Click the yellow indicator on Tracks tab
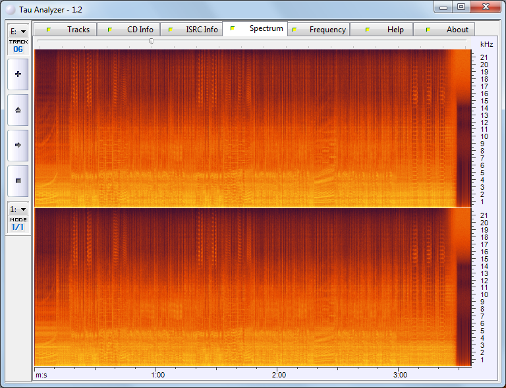This screenshot has width=506, height=388. [48, 30]
